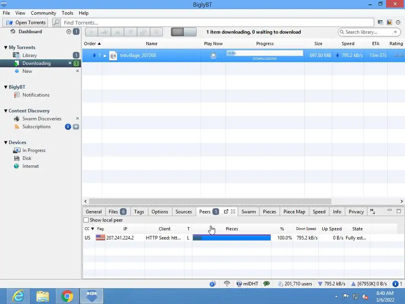
Task: Switch to the Tags tab
Action: [x=139, y=212]
